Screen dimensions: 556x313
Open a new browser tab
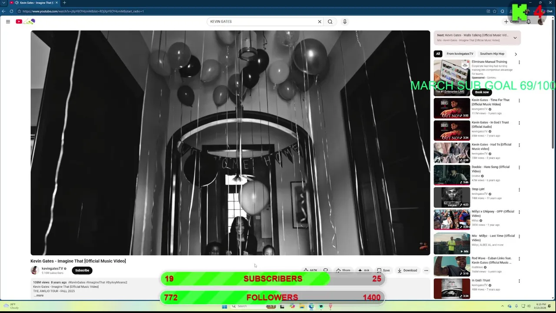[x=64, y=3]
